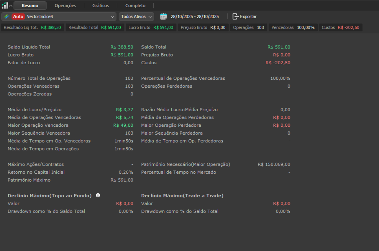Open the Gráficos tab
Screen dimensions: 379x251
(101, 6)
